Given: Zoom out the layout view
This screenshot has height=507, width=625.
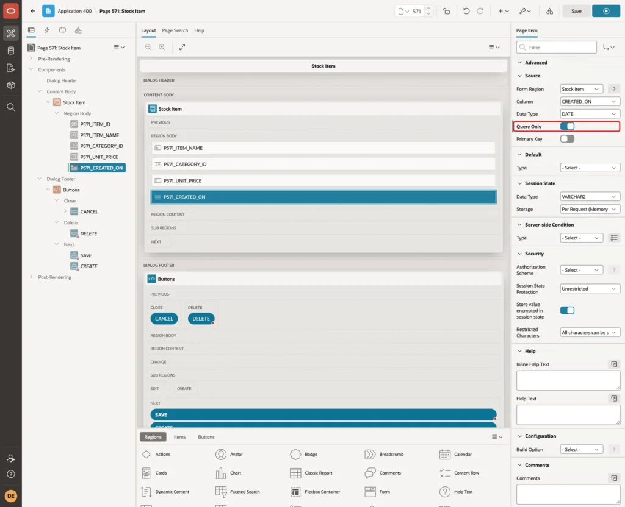Looking at the screenshot, I should click(148, 48).
